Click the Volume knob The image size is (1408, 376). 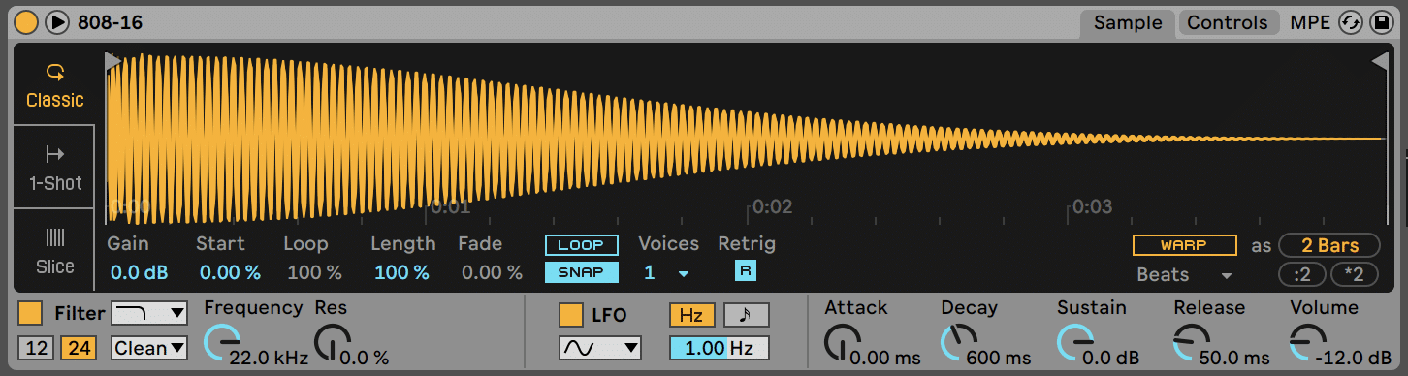[x=1307, y=342]
